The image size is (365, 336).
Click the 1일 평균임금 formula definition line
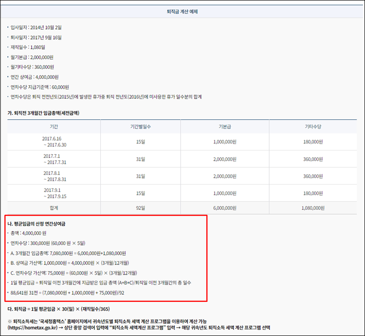[x=101, y=283]
